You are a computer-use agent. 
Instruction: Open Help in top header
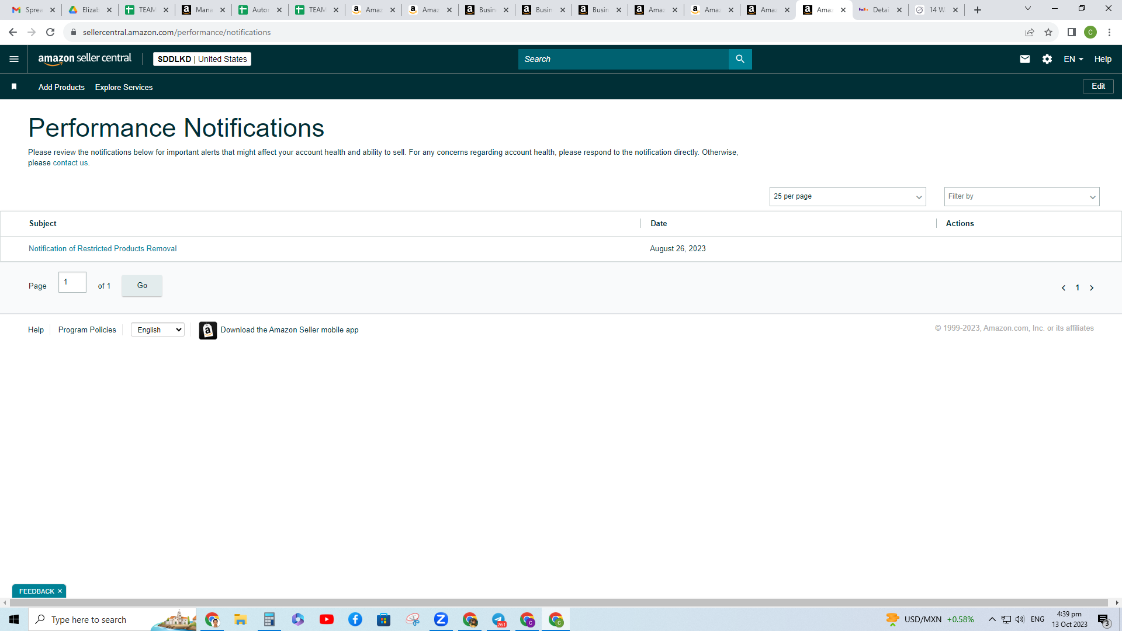1103,59
